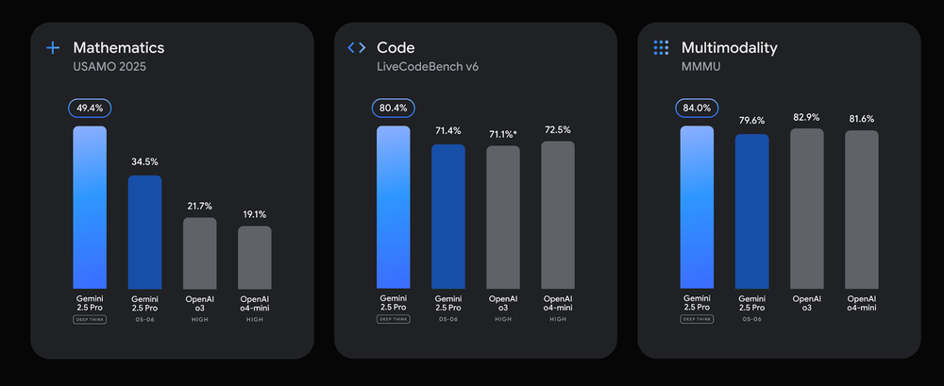
Task: Click the 71.4% Gemini 2.5 Pro bar
Action: pyautogui.click(x=447, y=216)
